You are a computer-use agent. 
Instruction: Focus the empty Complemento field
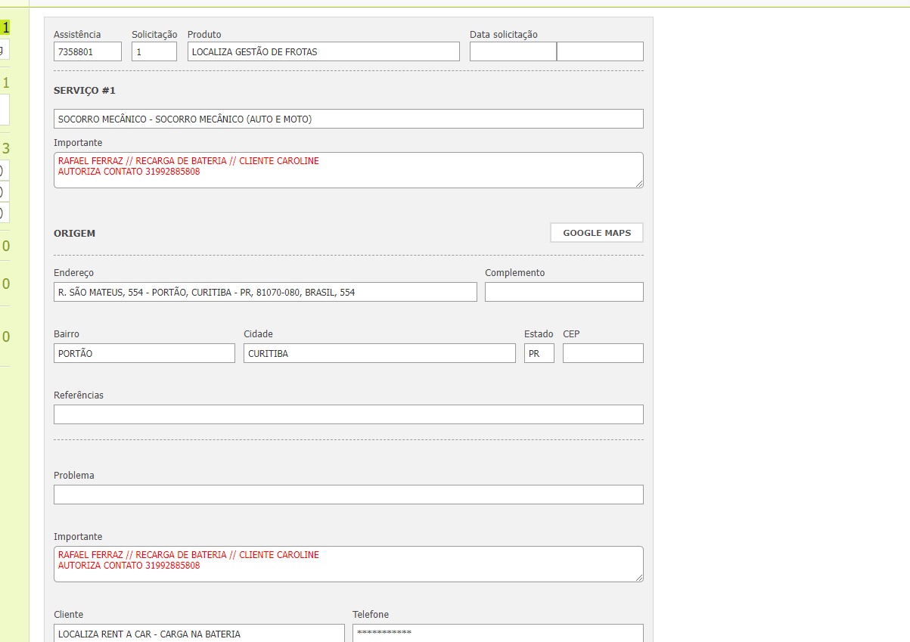tap(564, 292)
